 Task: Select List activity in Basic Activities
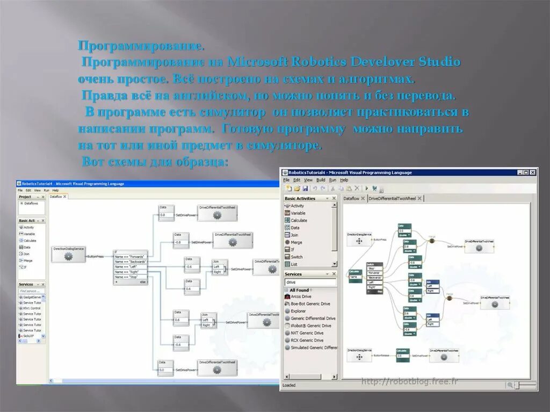[291, 264]
